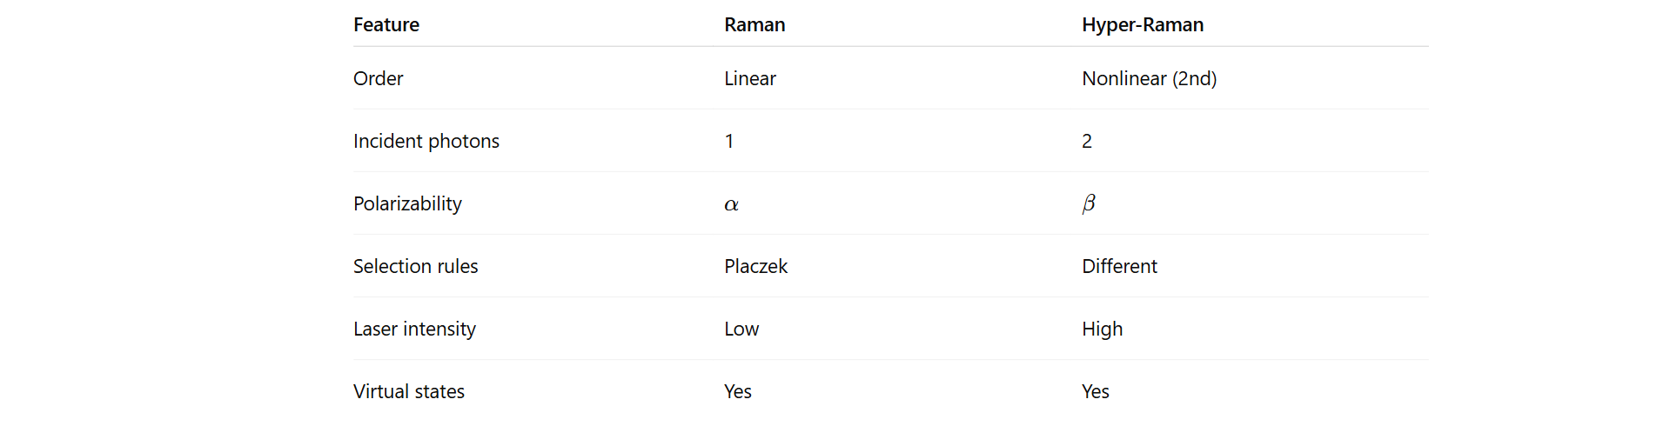This screenshot has width=1670, height=426.
Task: Click the Placzek cell
Action: (755, 267)
